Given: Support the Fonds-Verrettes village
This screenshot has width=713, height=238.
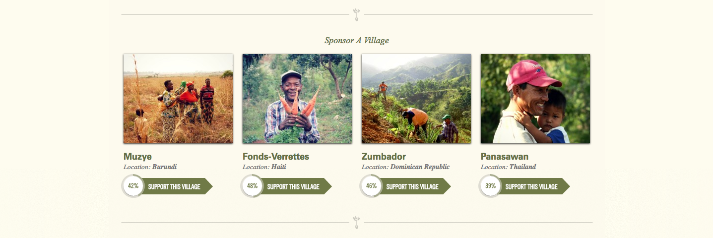Looking at the screenshot, I should tap(297, 186).
